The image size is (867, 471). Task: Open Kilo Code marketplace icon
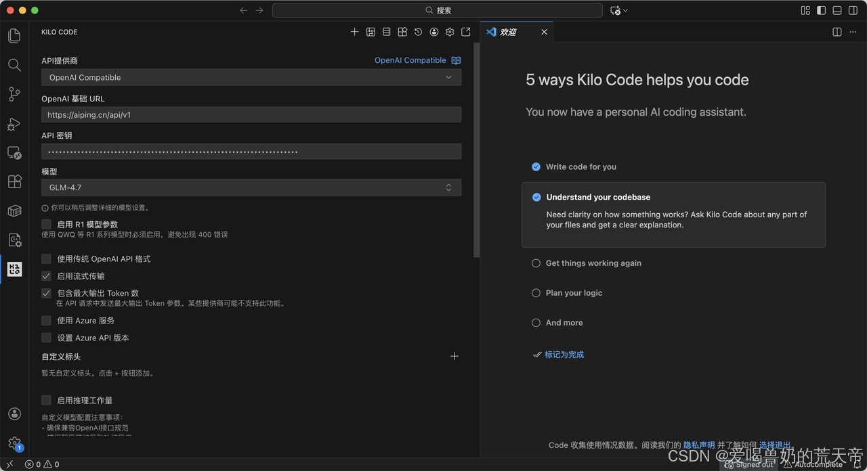point(402,32)
